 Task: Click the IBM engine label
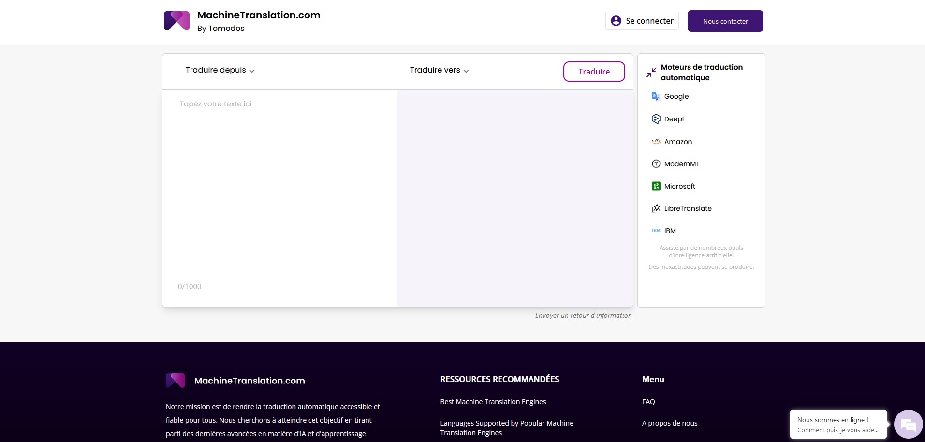coord(670,231)
